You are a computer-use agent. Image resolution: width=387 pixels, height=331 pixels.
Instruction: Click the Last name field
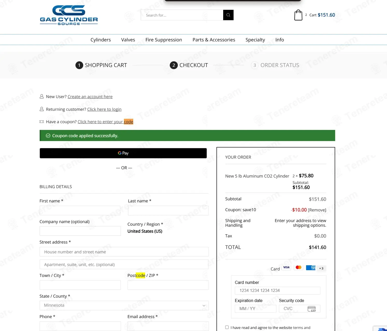tap(168, 210)
